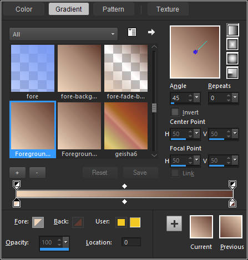
Task: Open the All category dropdown
Action: (x=63, y=34)
